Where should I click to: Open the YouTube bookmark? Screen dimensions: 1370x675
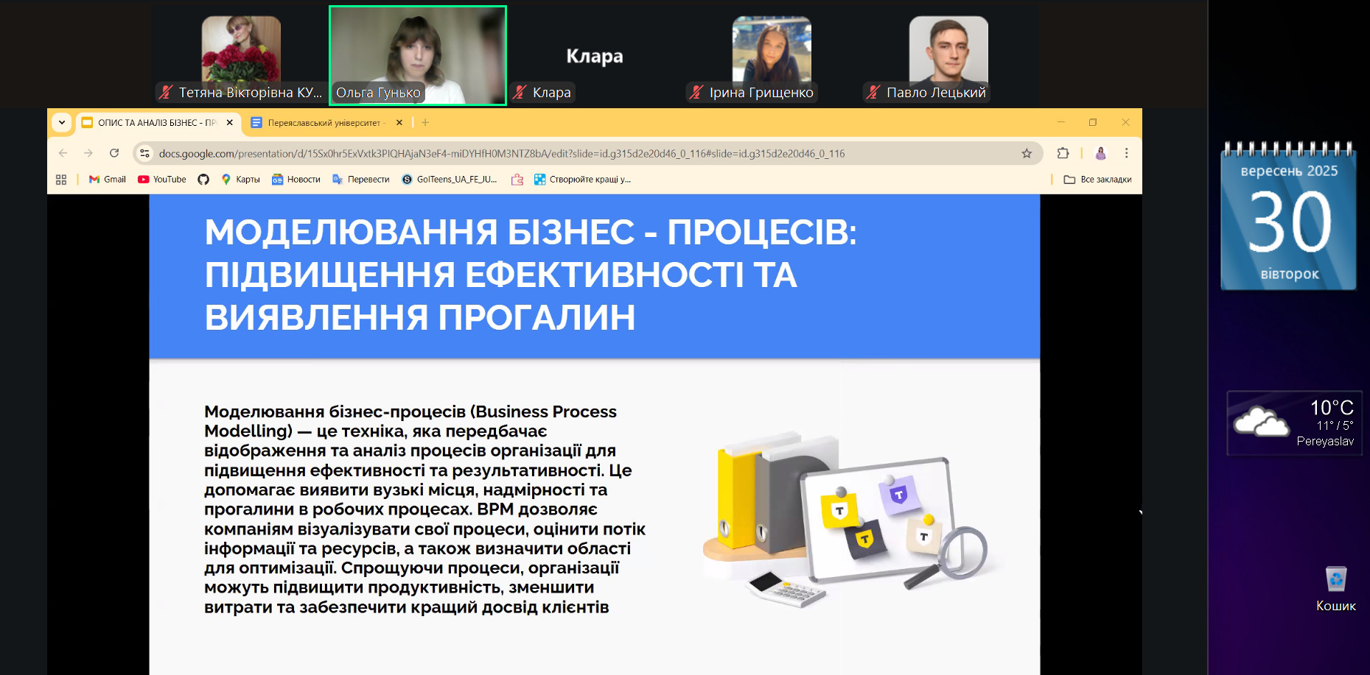pyautogui.click(x=162, y=180)
